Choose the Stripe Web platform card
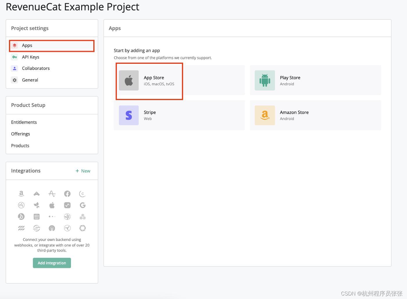 pyautogui.click(x=179, y=115)
